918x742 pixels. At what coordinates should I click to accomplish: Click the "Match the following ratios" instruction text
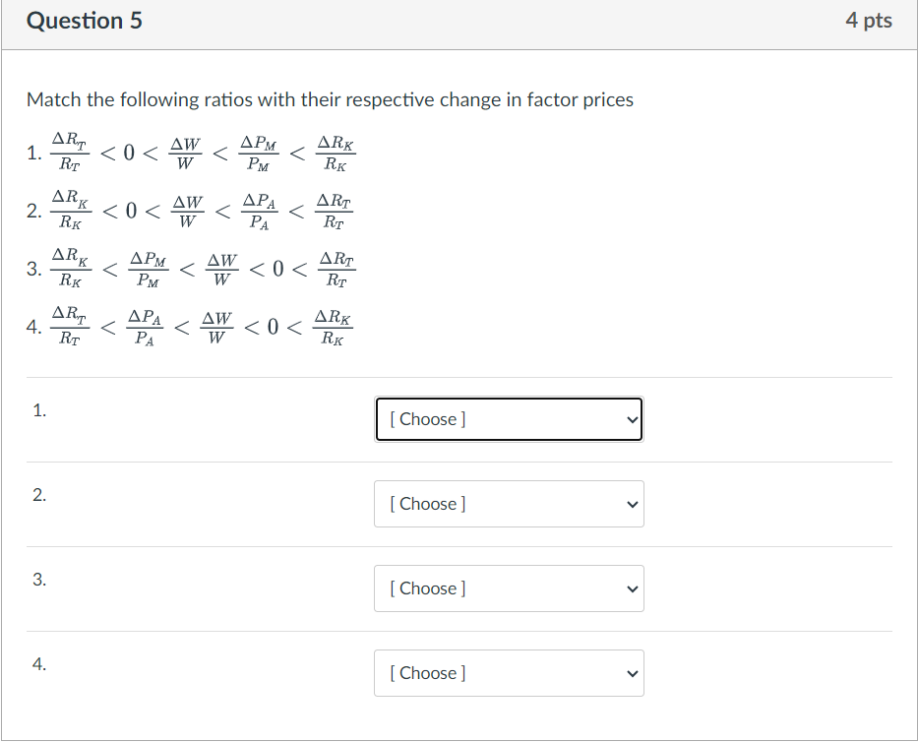pos(330,99)
